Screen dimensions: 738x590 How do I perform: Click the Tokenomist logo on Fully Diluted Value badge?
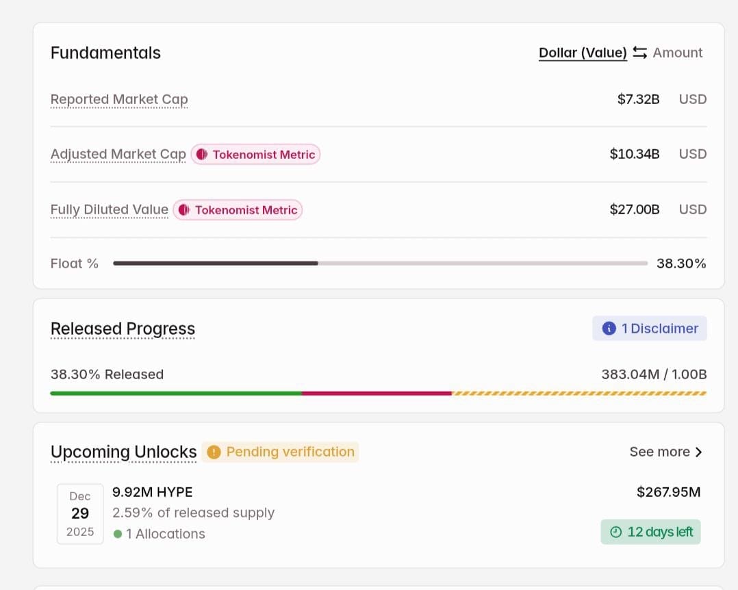pyautogui.click(x=183, y=210)
